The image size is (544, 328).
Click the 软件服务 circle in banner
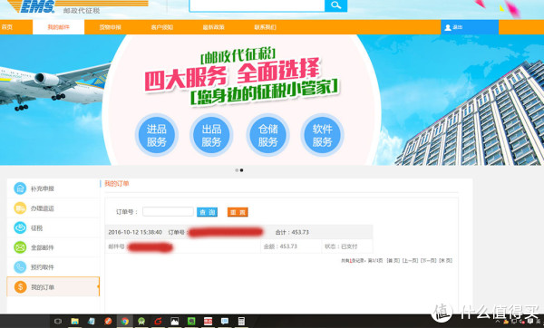(x=322, y=135)
